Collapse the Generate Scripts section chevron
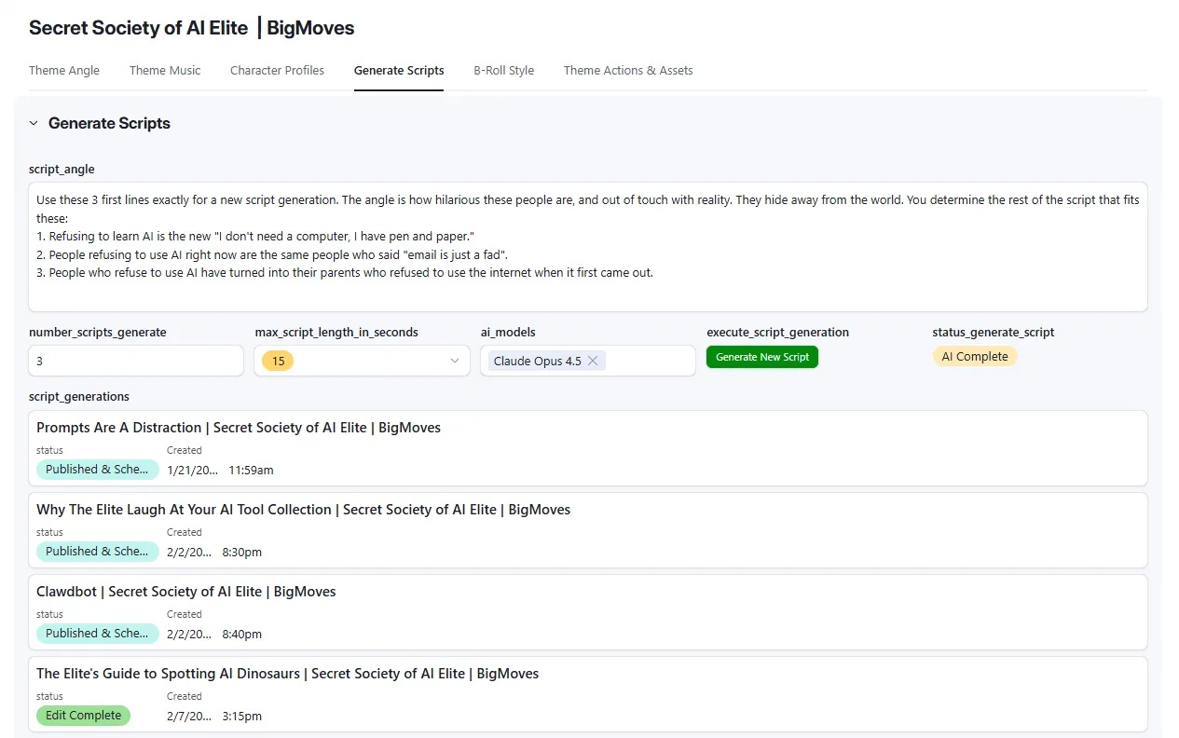The width and height of the screenshot is (1179, 738). [34, 123]
